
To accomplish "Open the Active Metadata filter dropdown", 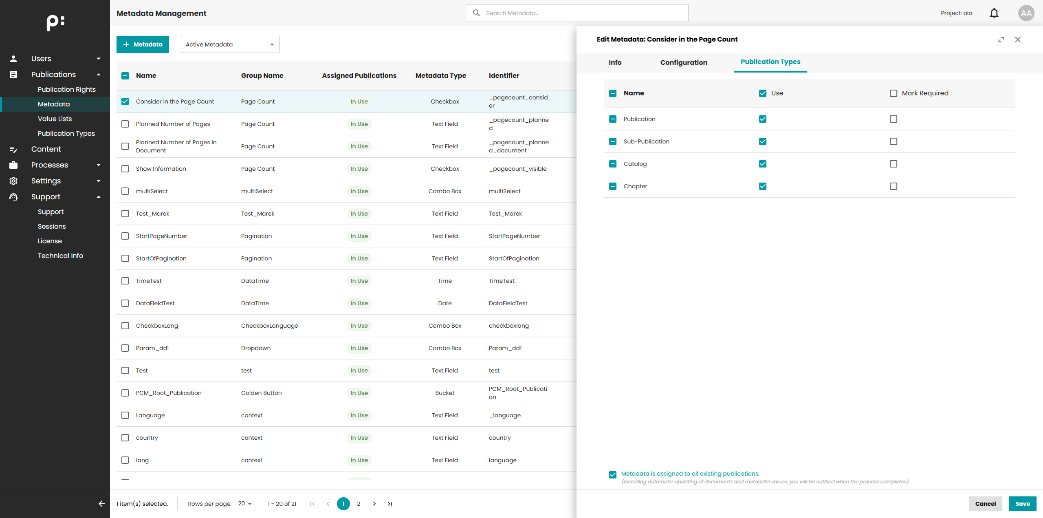I will [230, 44].
